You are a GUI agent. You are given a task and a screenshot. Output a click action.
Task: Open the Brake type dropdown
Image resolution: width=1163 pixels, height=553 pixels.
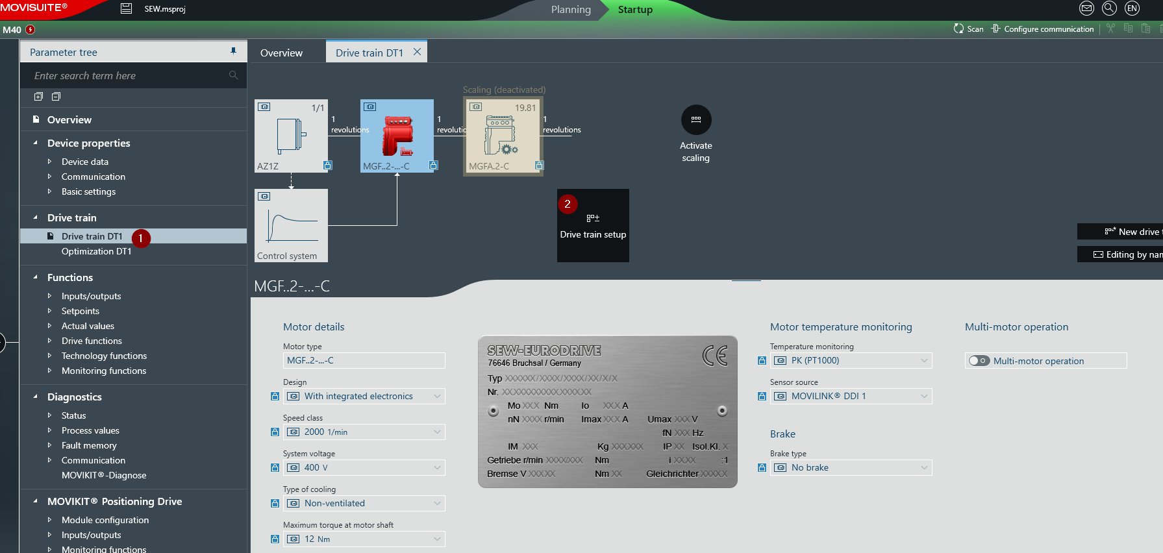click(851, 467)
